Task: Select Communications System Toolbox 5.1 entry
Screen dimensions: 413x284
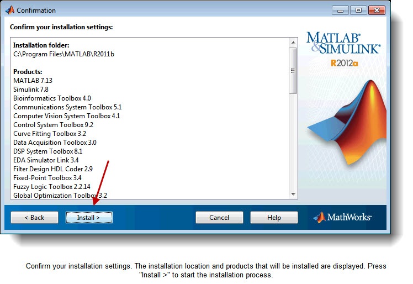Action: pos(67,107)
